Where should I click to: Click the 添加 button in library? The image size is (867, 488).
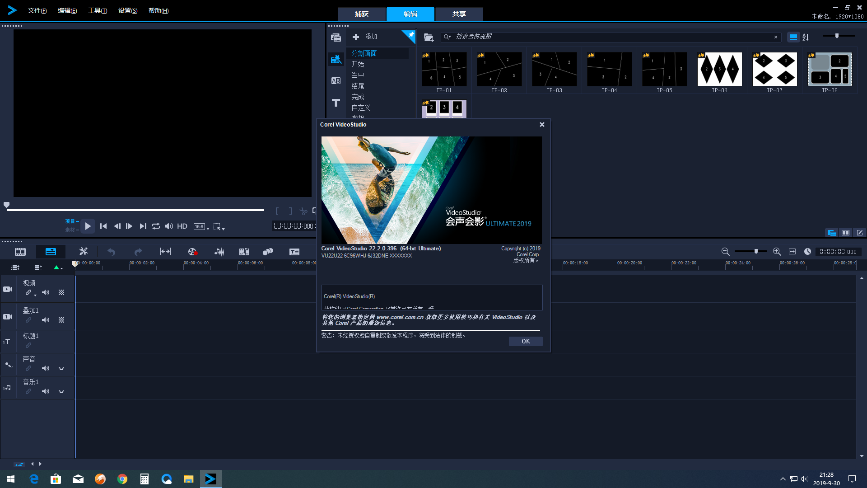(x=365, y=37)
